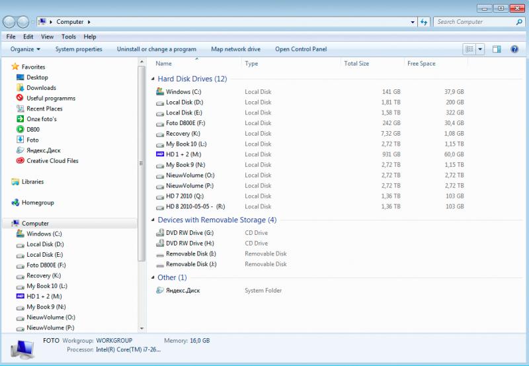Click the Forward navigation arrow

22,22
